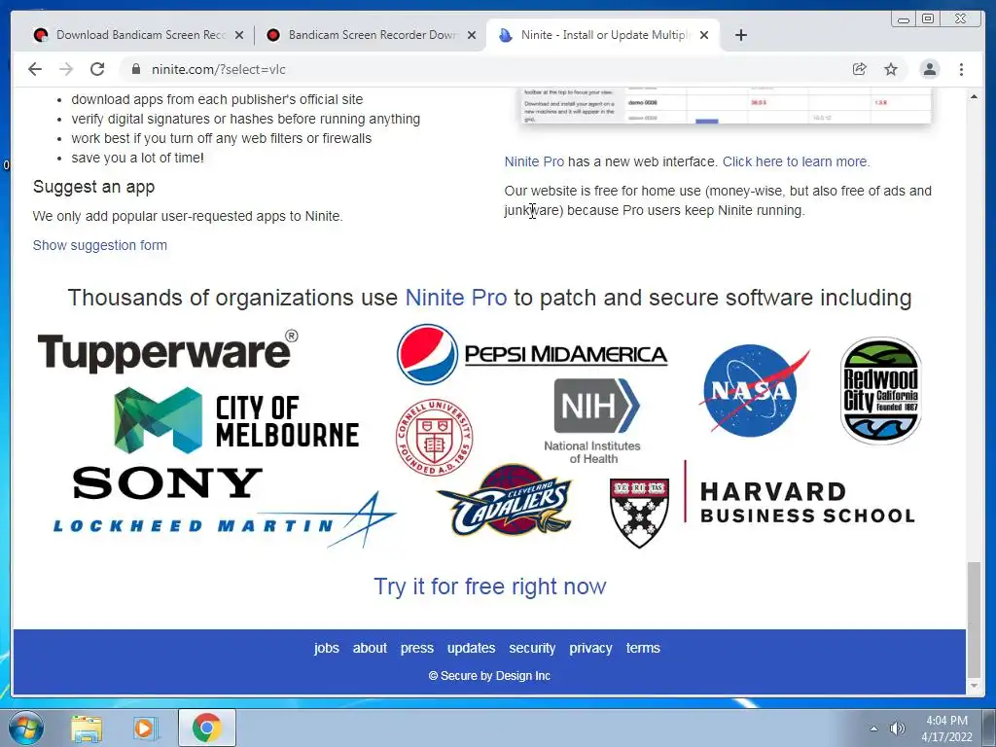Select the Ninite tab
This screenshot has width=996, height=747.
[602, 35]
